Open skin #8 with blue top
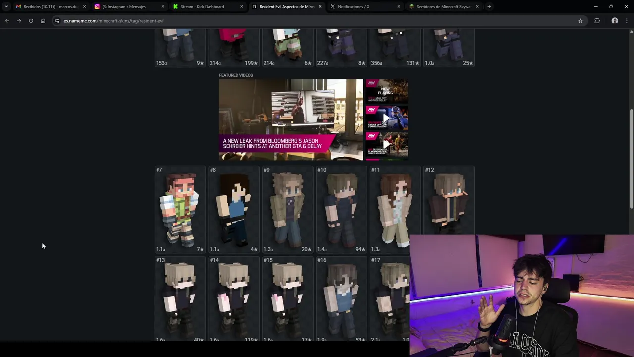The width and height of the screenshot is (634, 357). click(234, 210)
